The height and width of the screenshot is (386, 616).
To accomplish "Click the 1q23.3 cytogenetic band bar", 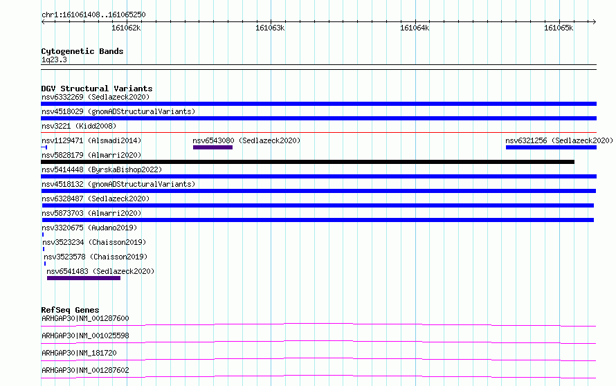I will pyautogui.click(x=318, y=67).
